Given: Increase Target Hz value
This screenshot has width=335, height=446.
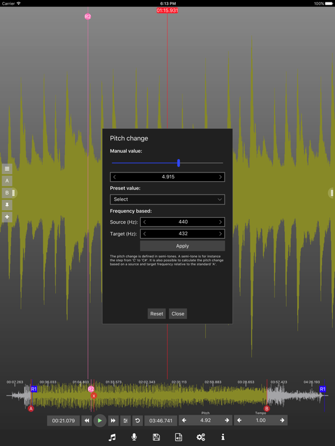Looking at the screenshot, I should point(220,234).
